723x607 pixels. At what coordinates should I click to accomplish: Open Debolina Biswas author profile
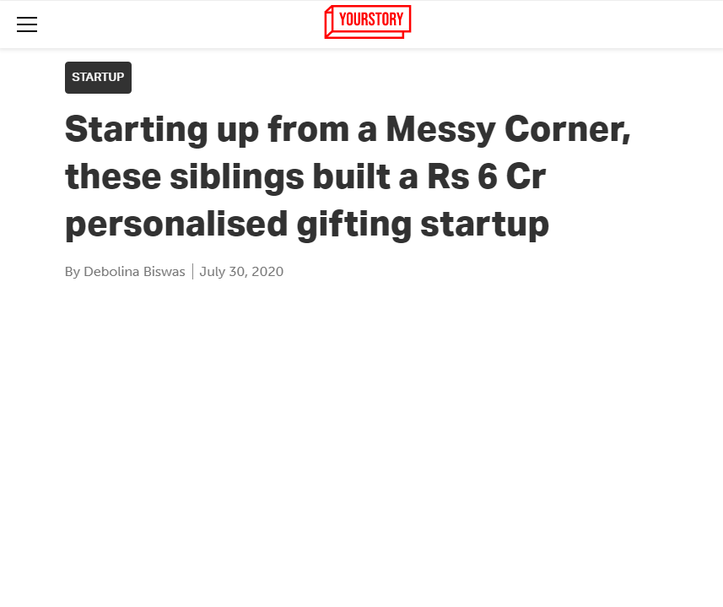pyautogui.click(x=134, y=271)
